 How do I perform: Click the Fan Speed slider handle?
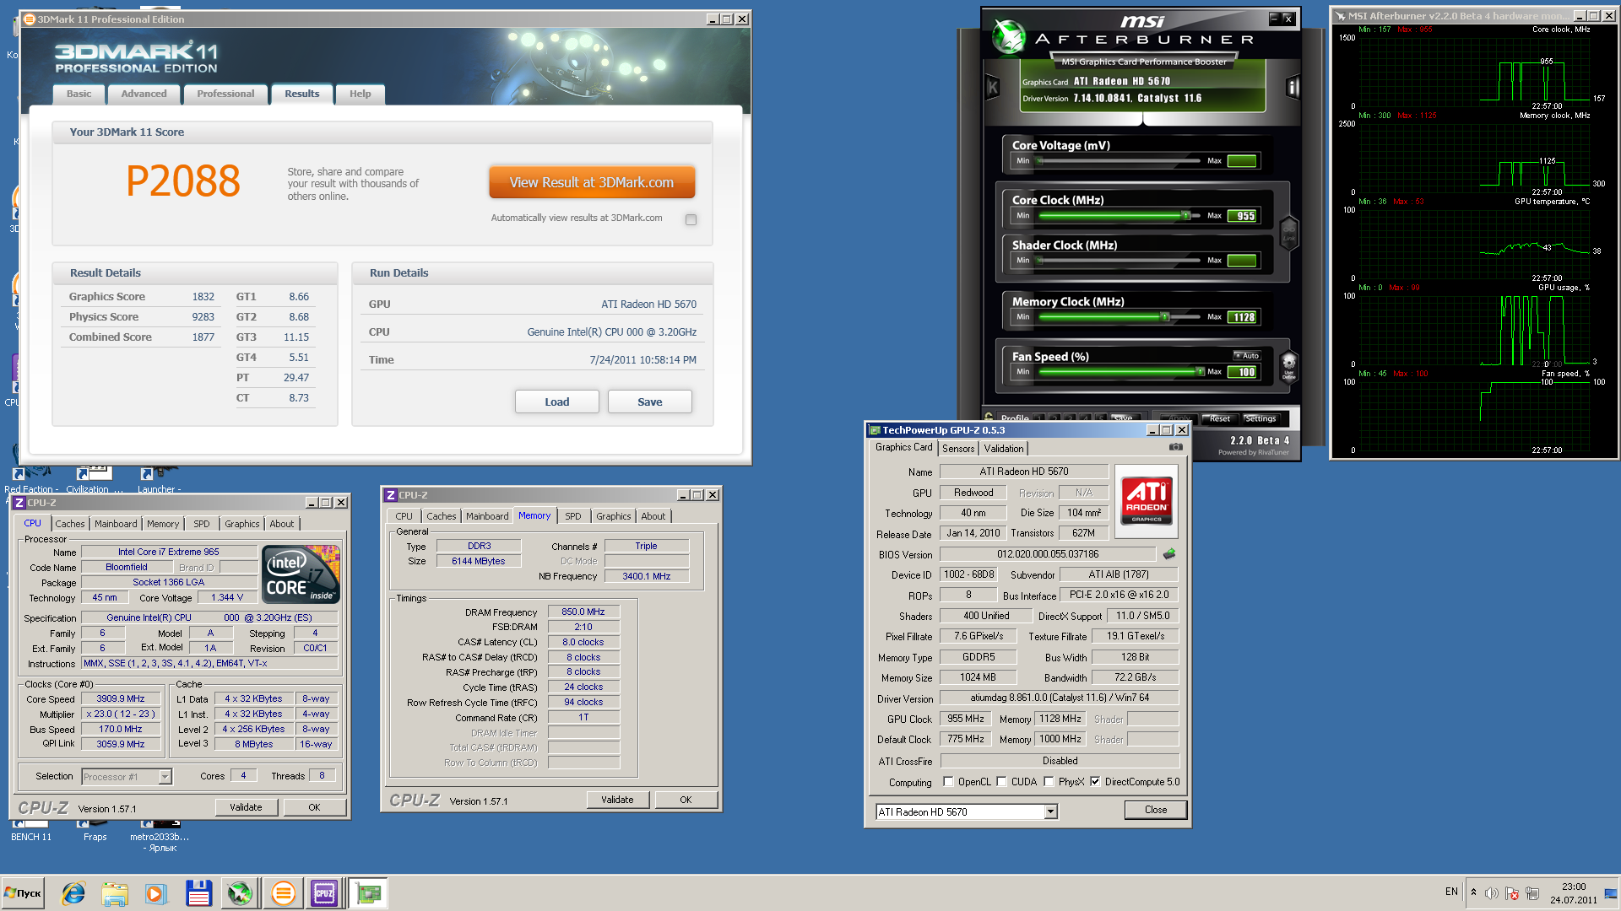[1200, 371]
